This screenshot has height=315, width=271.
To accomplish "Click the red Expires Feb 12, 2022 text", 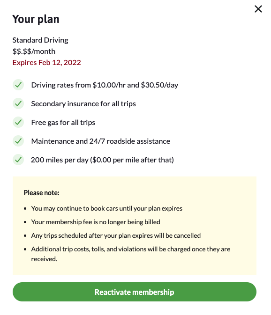I will click(x=47, y=63).
